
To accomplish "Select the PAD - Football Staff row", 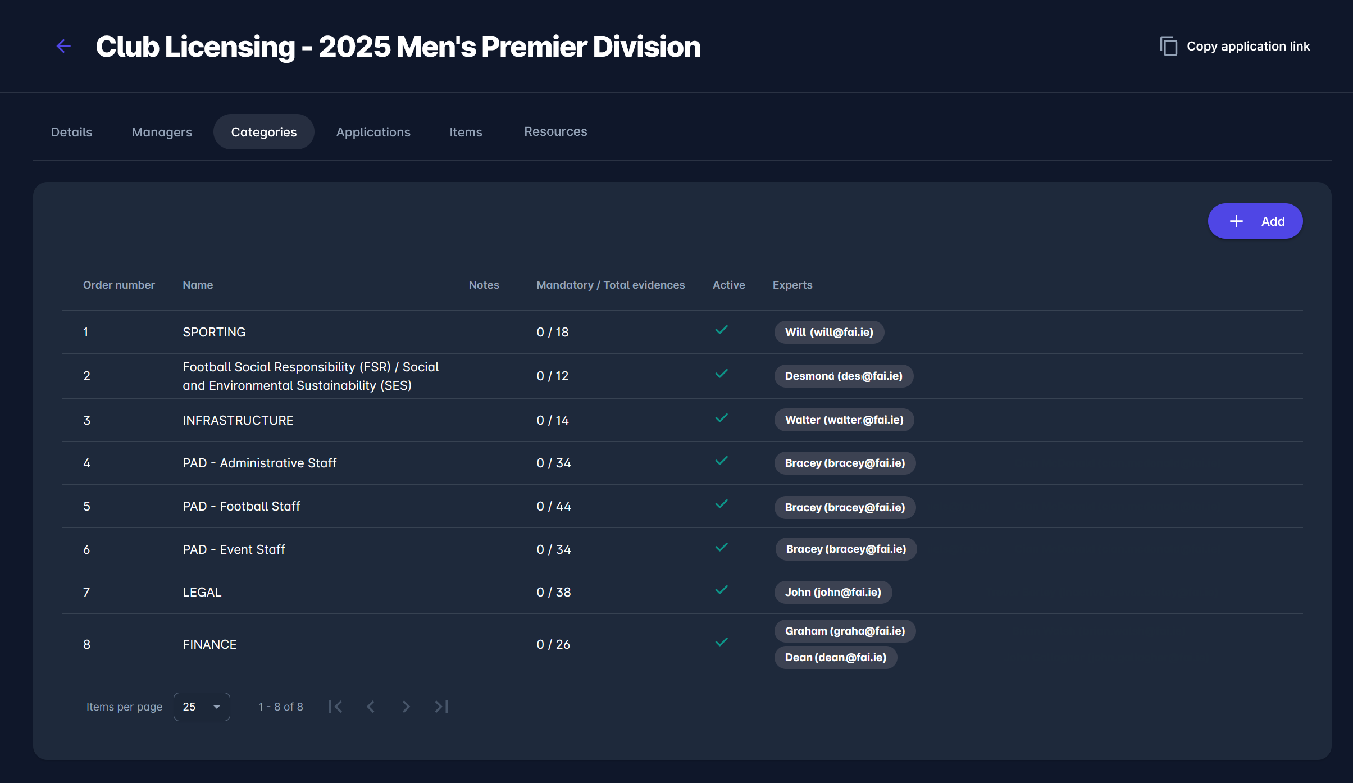I will [242, 506].
